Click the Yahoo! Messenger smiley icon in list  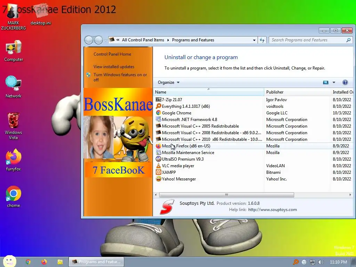click(158, 179)
